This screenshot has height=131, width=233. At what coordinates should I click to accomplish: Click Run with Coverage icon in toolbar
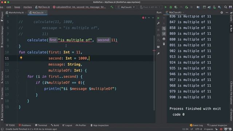(176, 7)
